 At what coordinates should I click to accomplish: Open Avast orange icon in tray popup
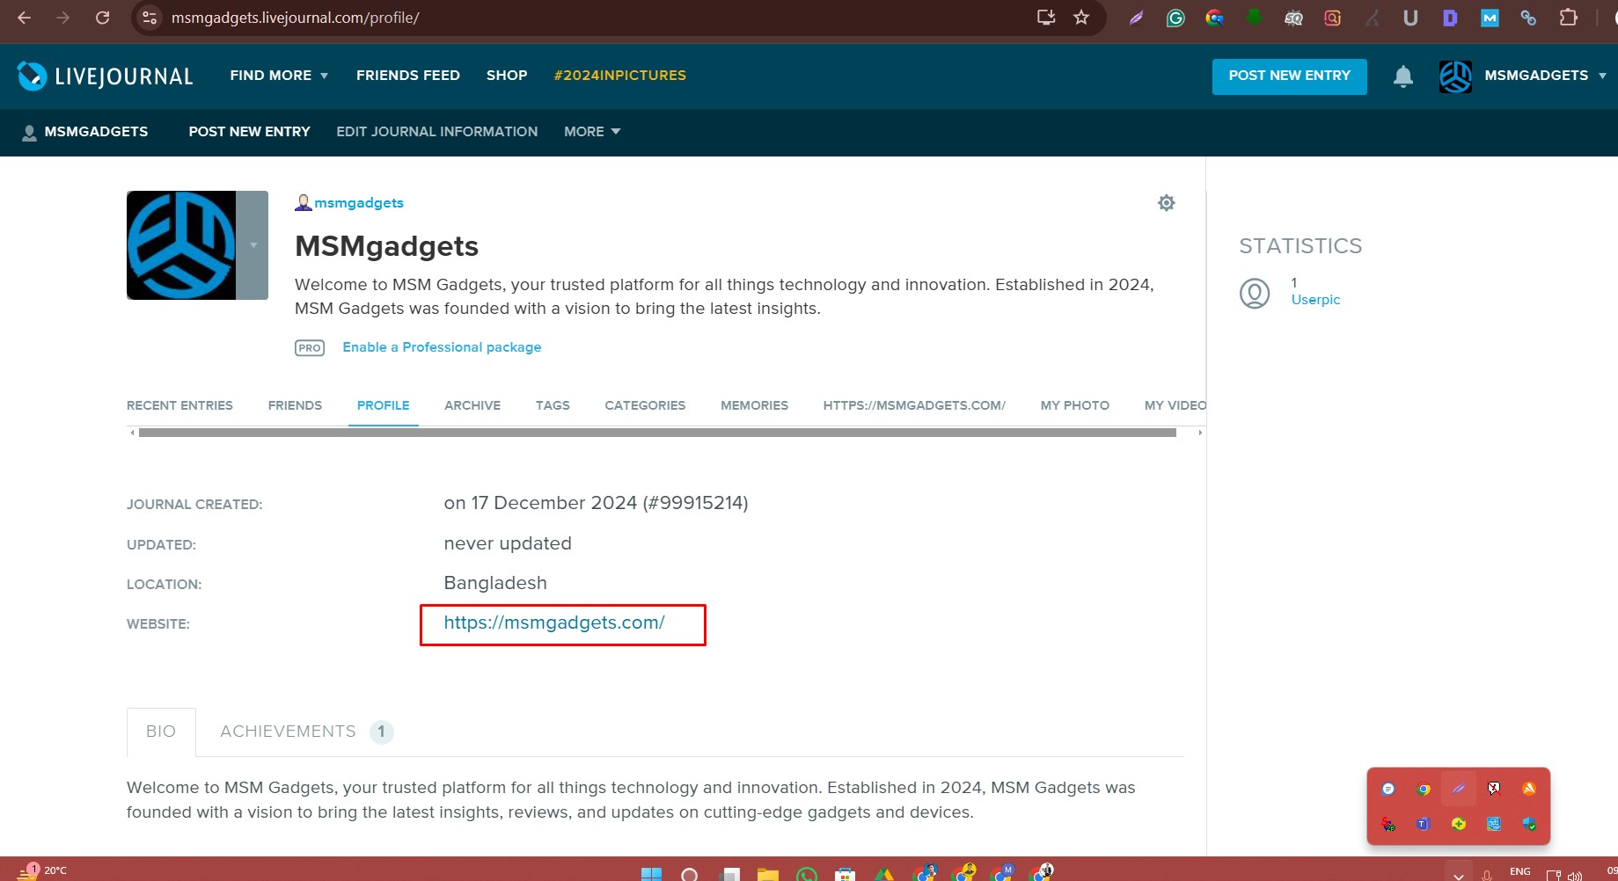point(1529,789)
